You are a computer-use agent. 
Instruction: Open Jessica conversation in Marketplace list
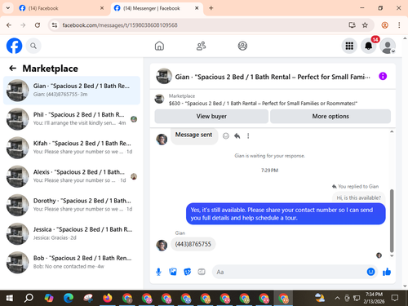click(x=72, y=233)
